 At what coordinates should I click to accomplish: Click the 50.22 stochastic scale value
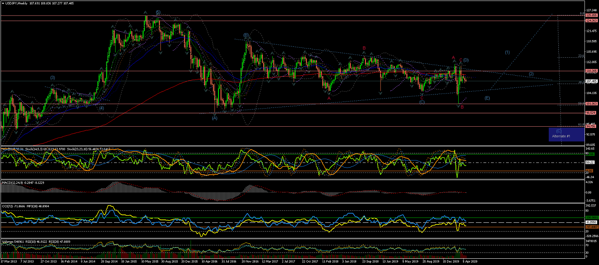tap(590, 162)
